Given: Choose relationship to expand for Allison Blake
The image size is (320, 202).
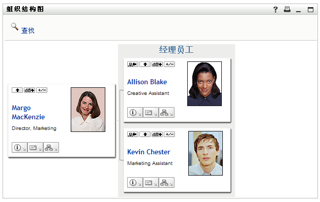Looking at the screenshot, I should (x=157, y=64).
